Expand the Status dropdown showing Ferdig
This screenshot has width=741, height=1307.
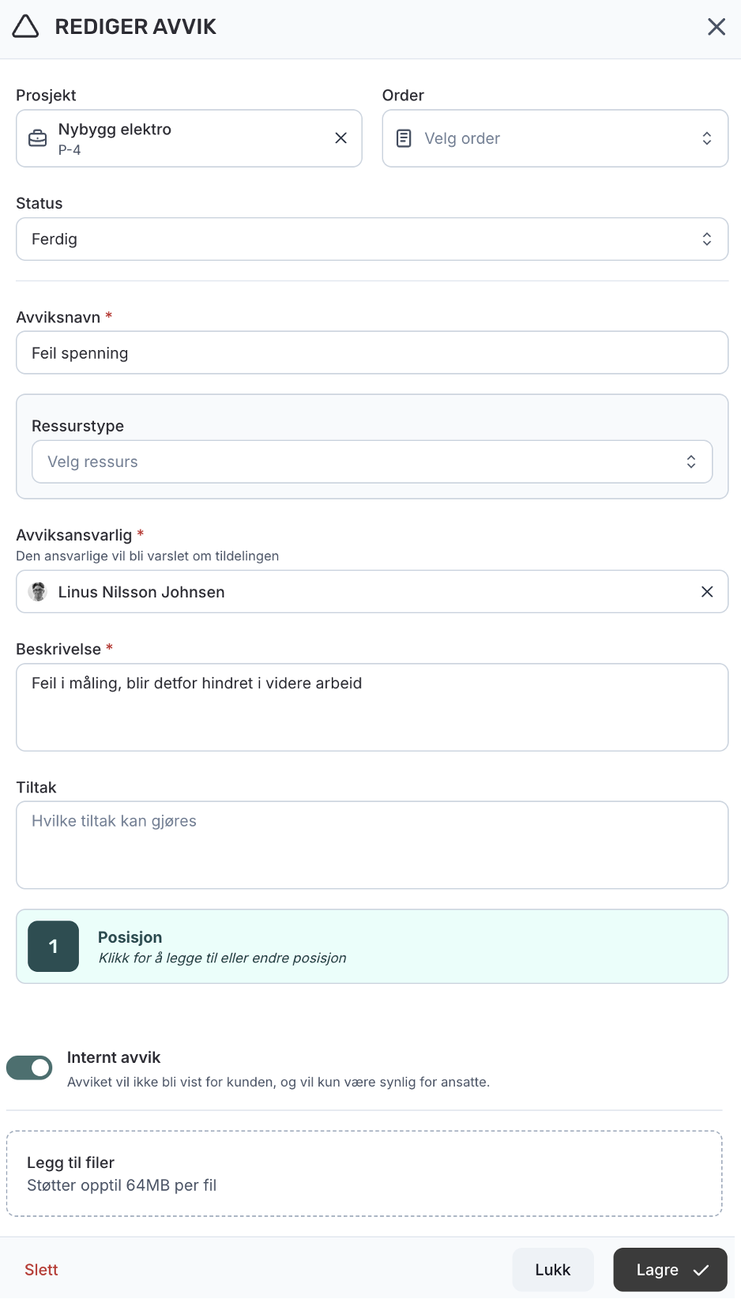(371, 239)
